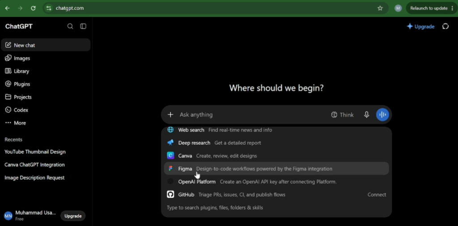Toggle temporary chat icon top right
Viewport: 458px width, 226px height.
pyautogui.click(x=445, y=26)
